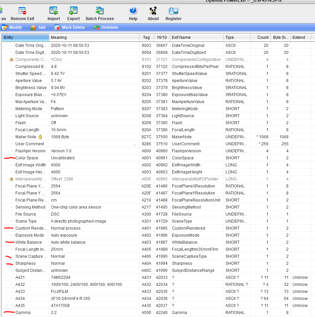Open the Help icon
Viewport: 315px width, 317px height.
point(133,10)
